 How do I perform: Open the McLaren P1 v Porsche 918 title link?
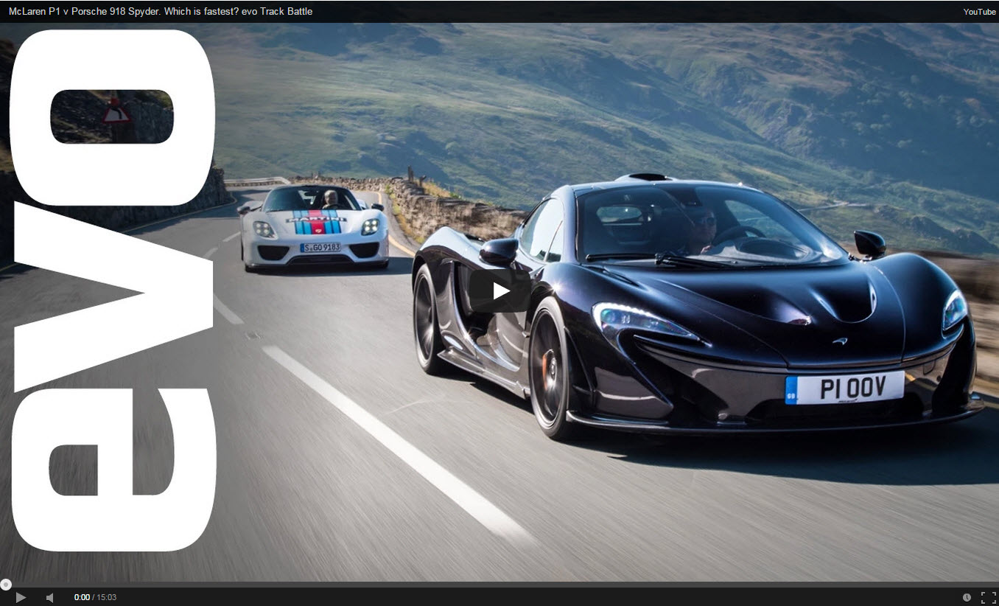pyautogui.click(x=161, y=11)
